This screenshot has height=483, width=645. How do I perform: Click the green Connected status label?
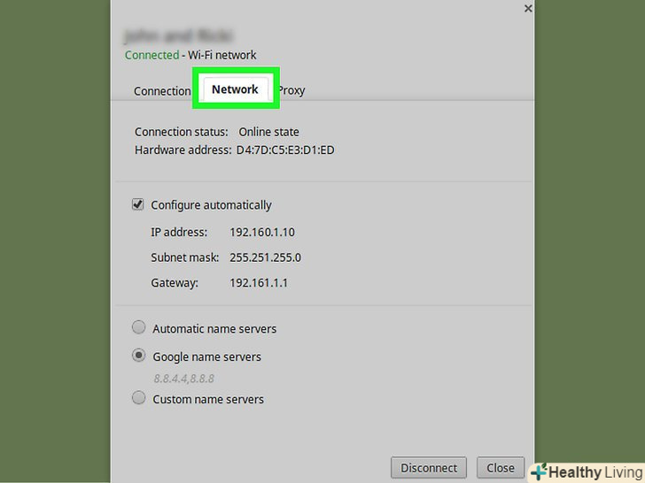152,55
